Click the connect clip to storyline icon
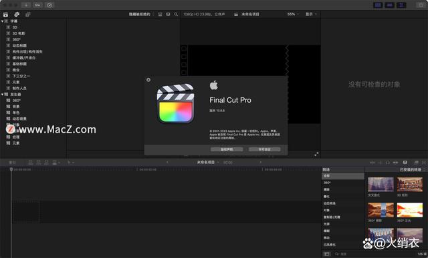 (31, 163)
